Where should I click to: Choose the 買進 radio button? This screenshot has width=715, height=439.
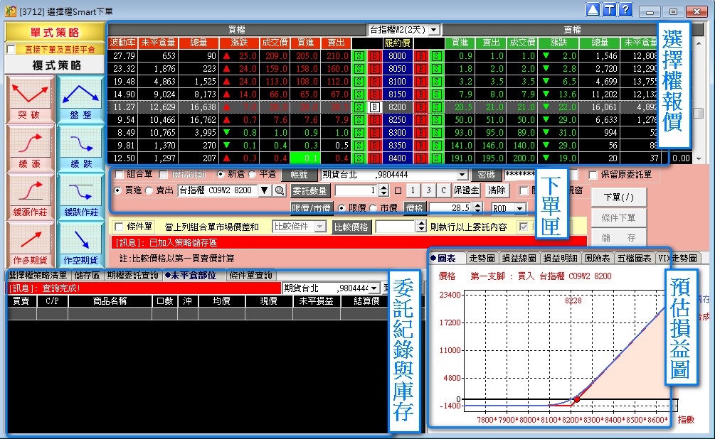(117, 190)
